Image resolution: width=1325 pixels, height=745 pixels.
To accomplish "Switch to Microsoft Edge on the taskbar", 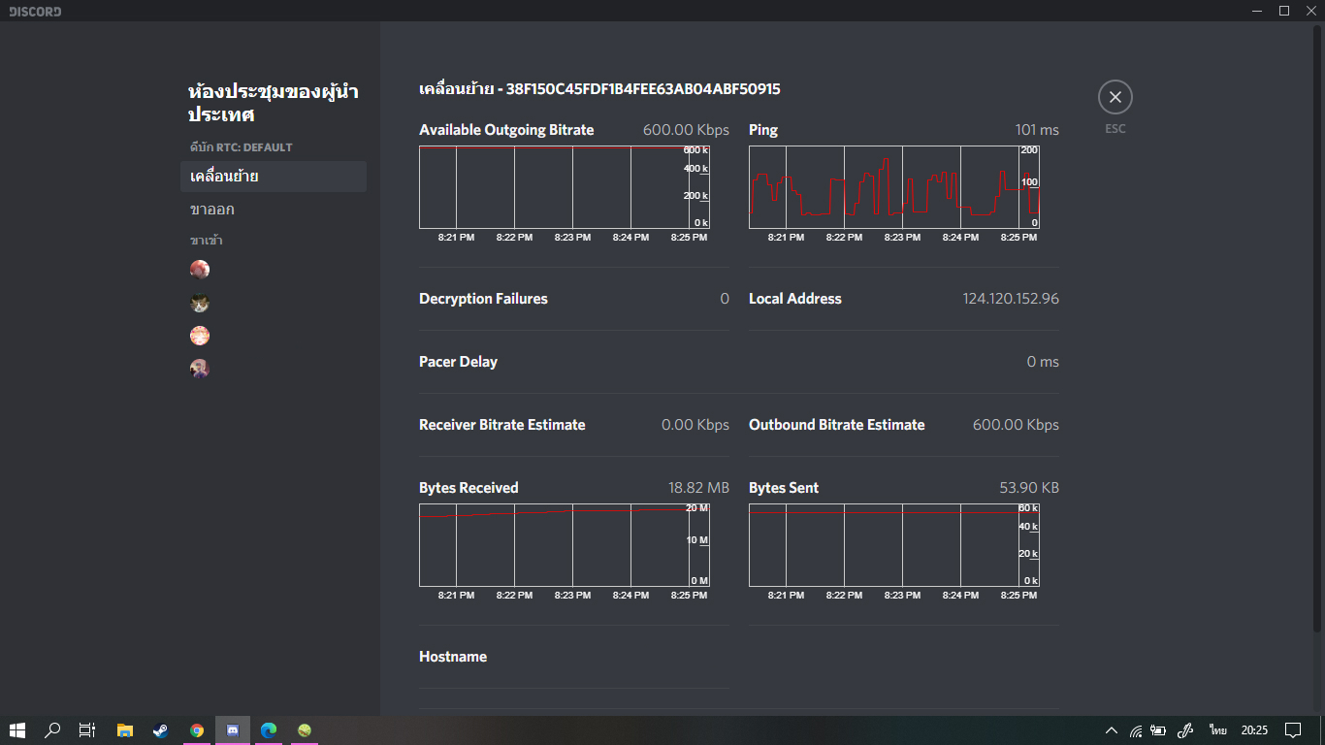I will point(269,730).
